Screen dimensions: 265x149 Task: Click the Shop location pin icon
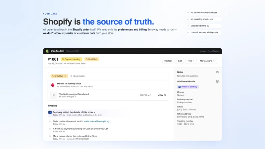click(71, 76)
